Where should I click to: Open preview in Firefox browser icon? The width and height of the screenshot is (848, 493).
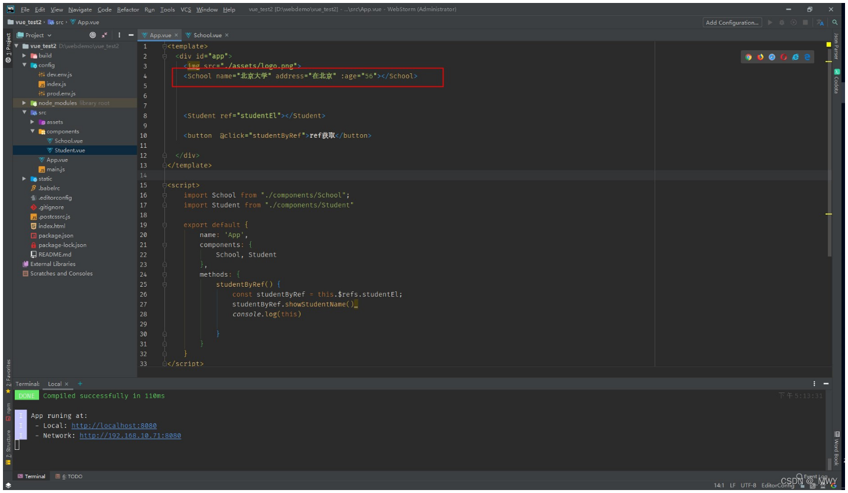pos(760,57)
